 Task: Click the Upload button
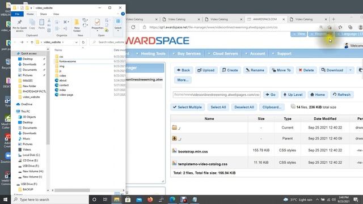click(x=206, y=70)
